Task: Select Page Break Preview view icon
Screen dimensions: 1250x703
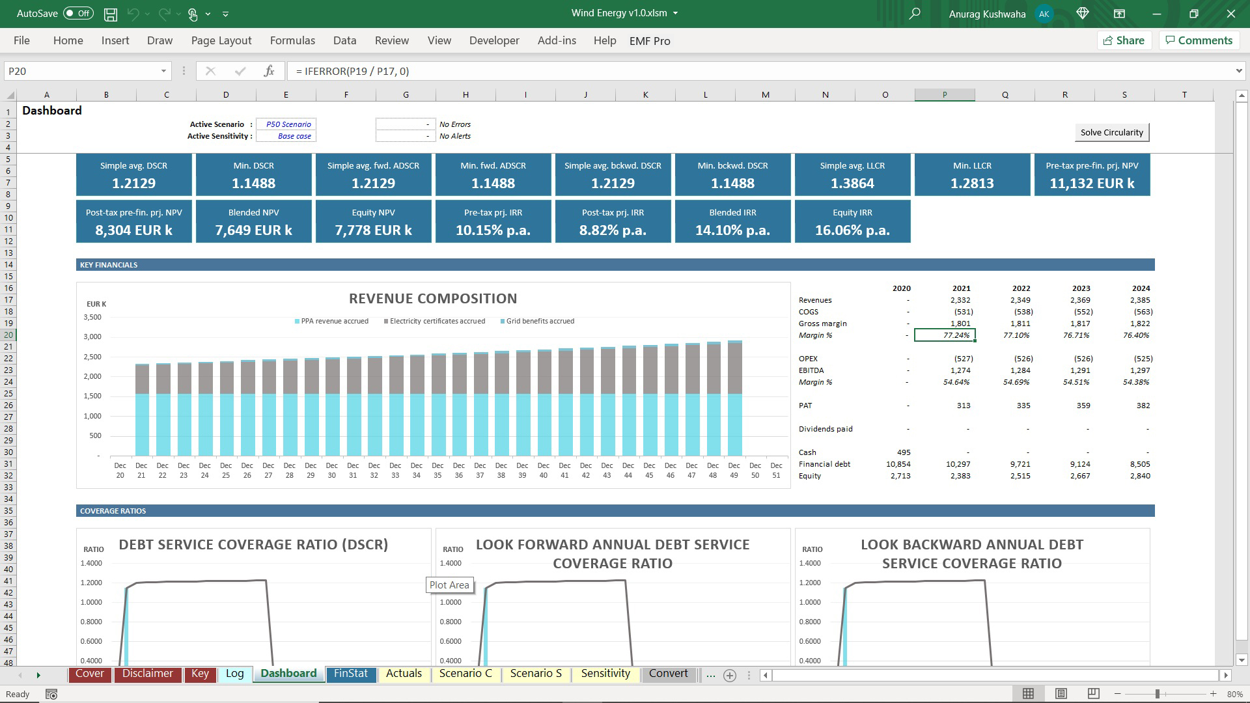Action: [x=1093, y=694]
